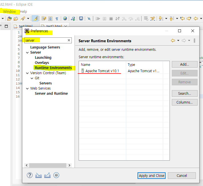The width and height of the screenshot is (203, 186).
Task: Click the Search flashlight toolbar icon
Action: (x=23, y=19)
